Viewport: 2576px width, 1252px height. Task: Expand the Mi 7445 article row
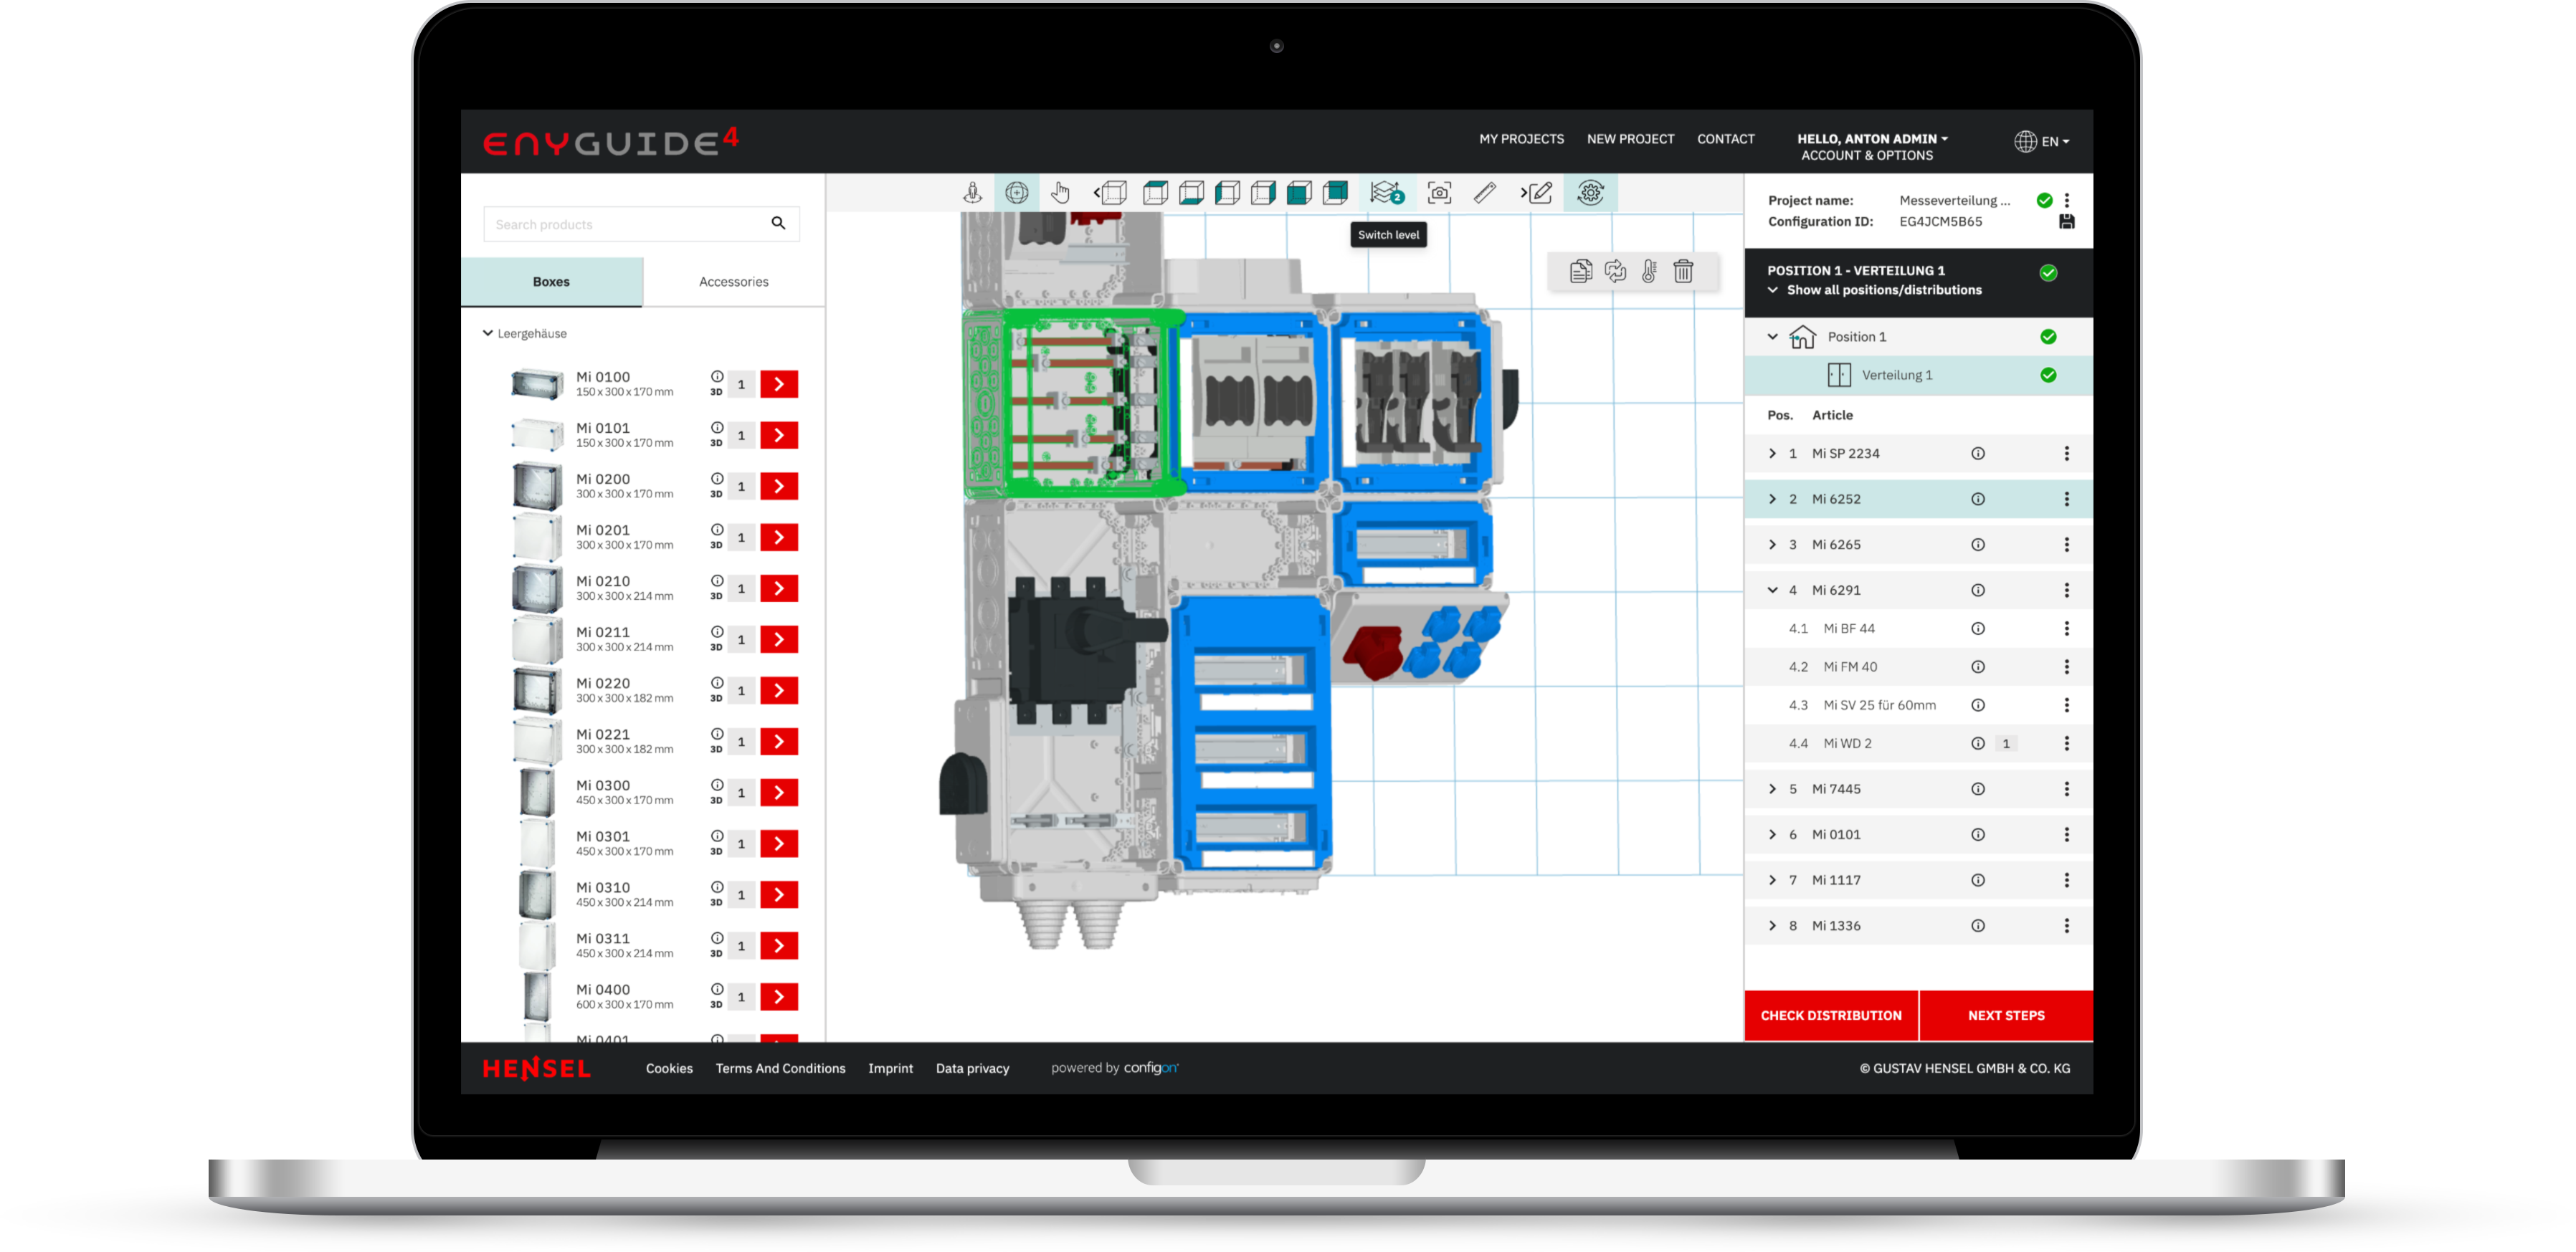1772,789
